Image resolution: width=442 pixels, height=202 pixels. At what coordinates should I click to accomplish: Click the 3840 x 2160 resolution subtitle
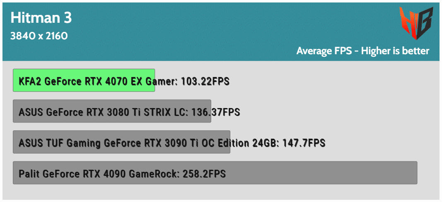pos(39,36)
